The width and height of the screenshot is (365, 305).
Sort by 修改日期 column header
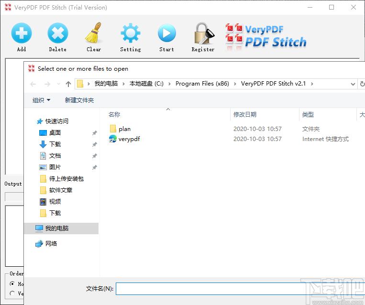tap(244, 114)
